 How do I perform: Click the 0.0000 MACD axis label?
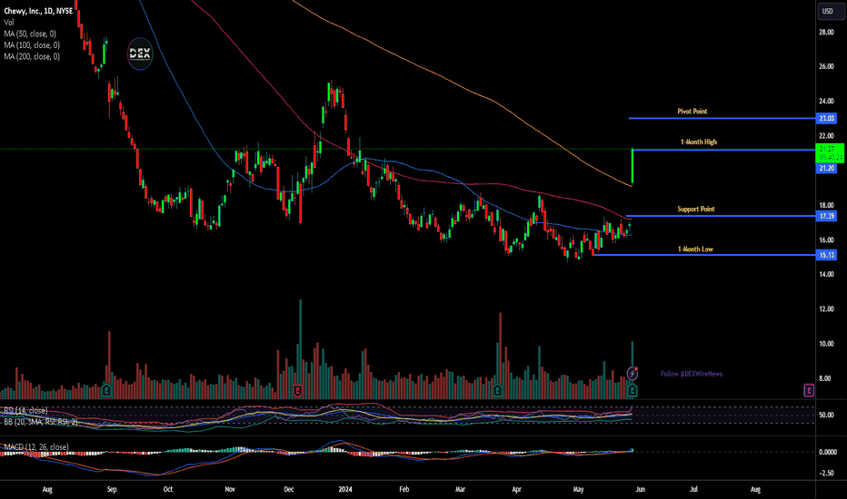828,452
